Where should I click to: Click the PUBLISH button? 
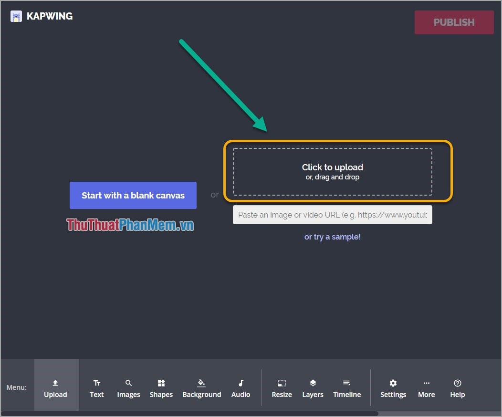coord(454,22)
